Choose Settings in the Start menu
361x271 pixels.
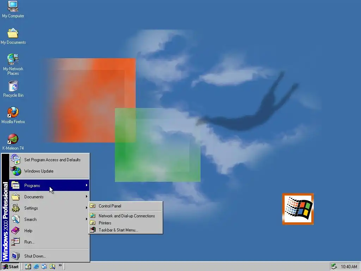49,208
